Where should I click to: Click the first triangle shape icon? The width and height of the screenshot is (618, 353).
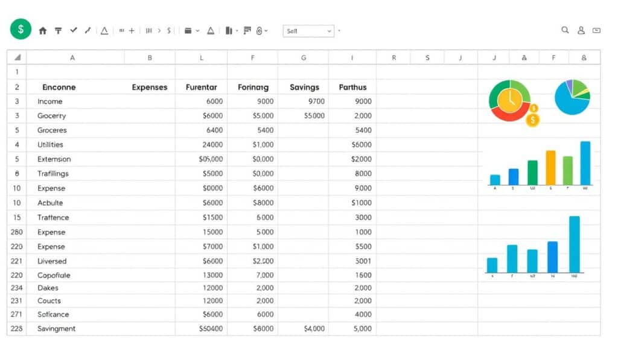[x=104, y=31]
